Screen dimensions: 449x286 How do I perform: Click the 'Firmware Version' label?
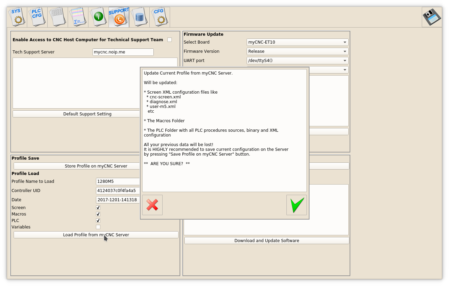tap(201, 51)
